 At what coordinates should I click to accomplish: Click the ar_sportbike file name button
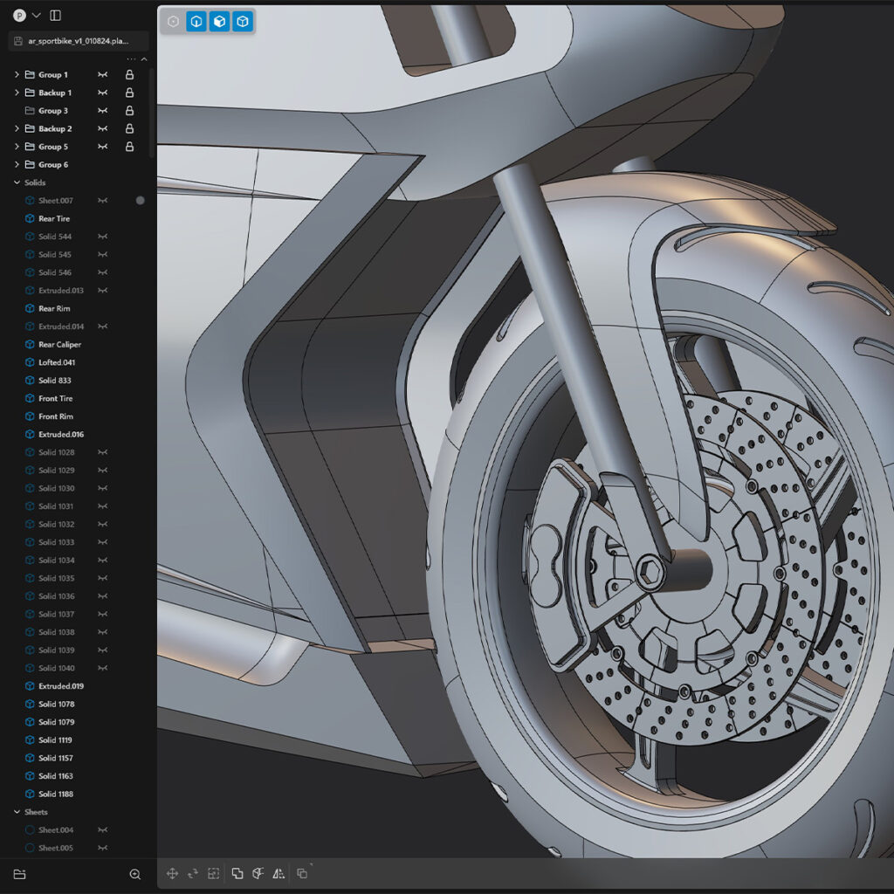[x=79, y=41]
